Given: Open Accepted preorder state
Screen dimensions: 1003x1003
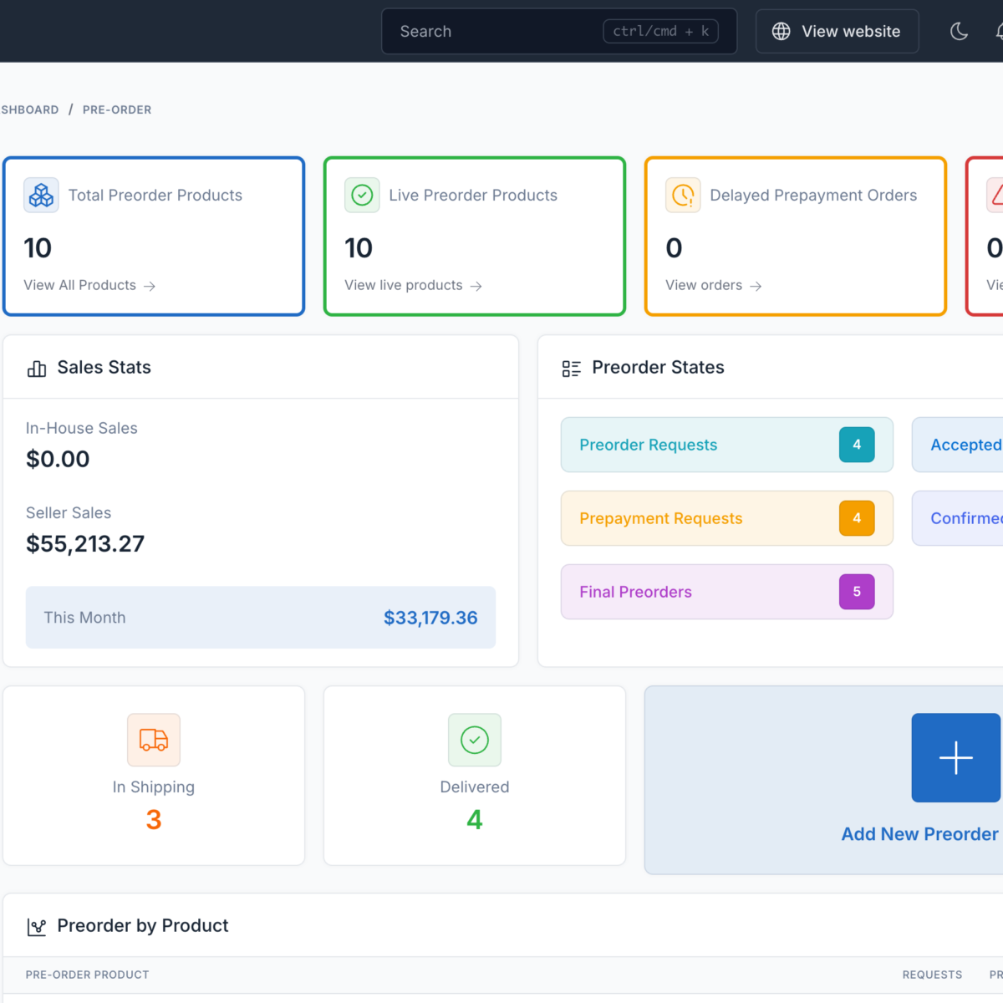Looking at the screenshot, I should pyautogui.click(x=958, y=445).
